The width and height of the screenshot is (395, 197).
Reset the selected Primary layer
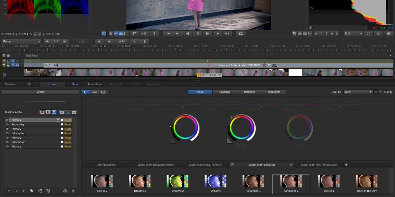click(x=68, y=120)
